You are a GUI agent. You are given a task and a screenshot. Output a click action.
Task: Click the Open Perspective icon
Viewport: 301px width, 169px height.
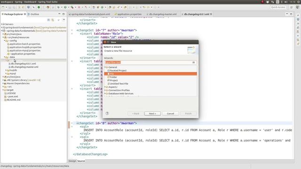click(x=292, y=8)
